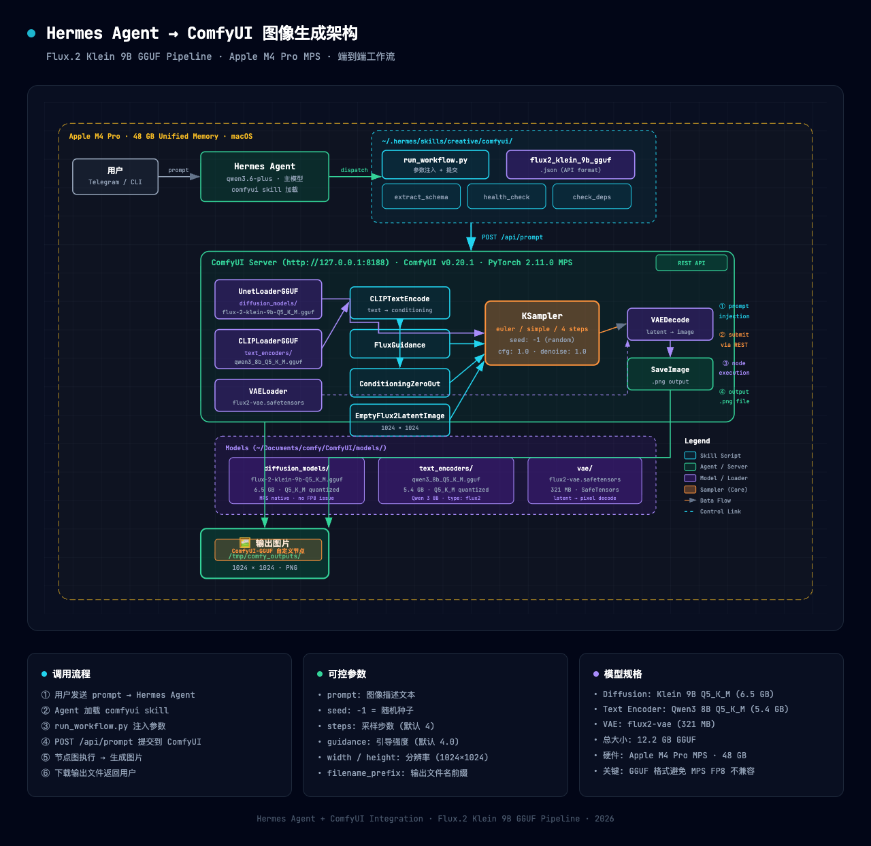Click the Data Flow arrow legend symbol
871x846 pixels.
[x=690, y=501]
